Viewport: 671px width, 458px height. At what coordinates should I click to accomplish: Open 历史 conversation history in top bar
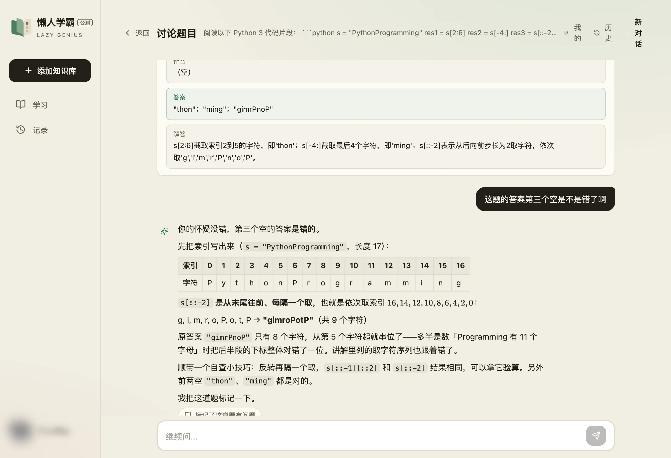point(603,33)
